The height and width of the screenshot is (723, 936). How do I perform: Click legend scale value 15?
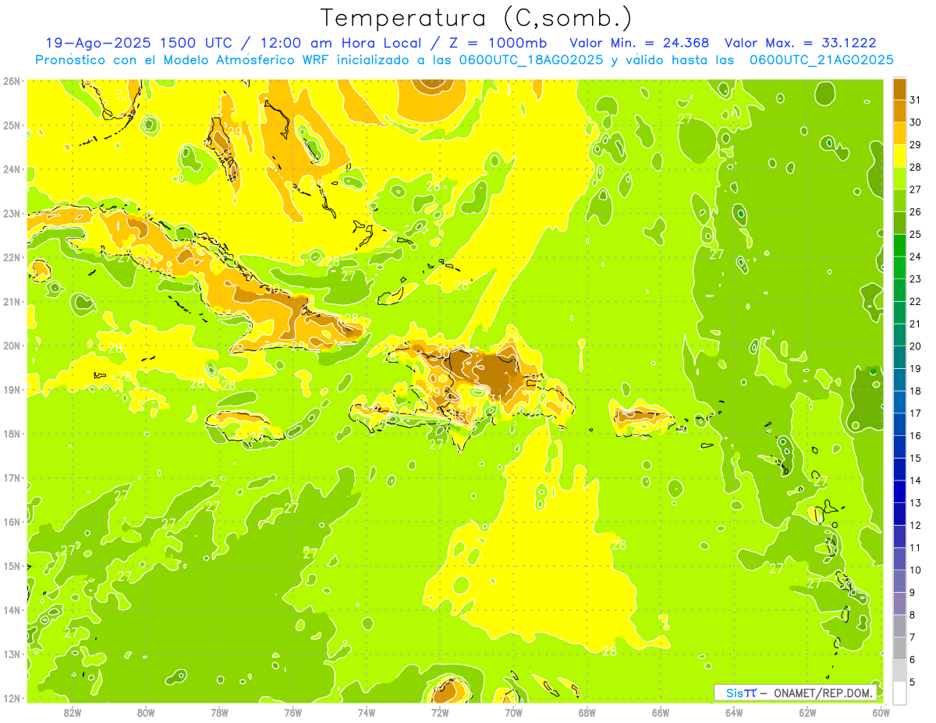pos(915,458)
